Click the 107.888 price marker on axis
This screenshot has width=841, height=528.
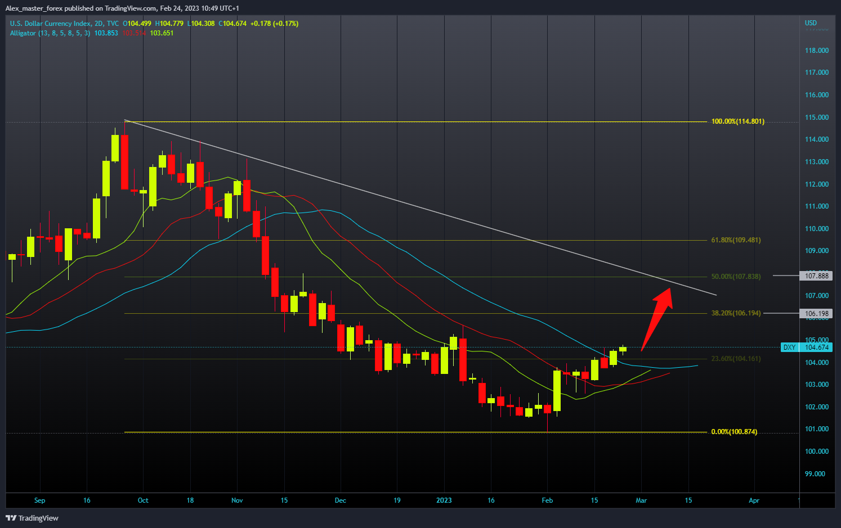(816, 276)
